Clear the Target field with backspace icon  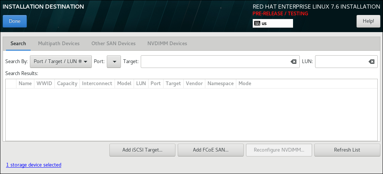tap(293, 62)
